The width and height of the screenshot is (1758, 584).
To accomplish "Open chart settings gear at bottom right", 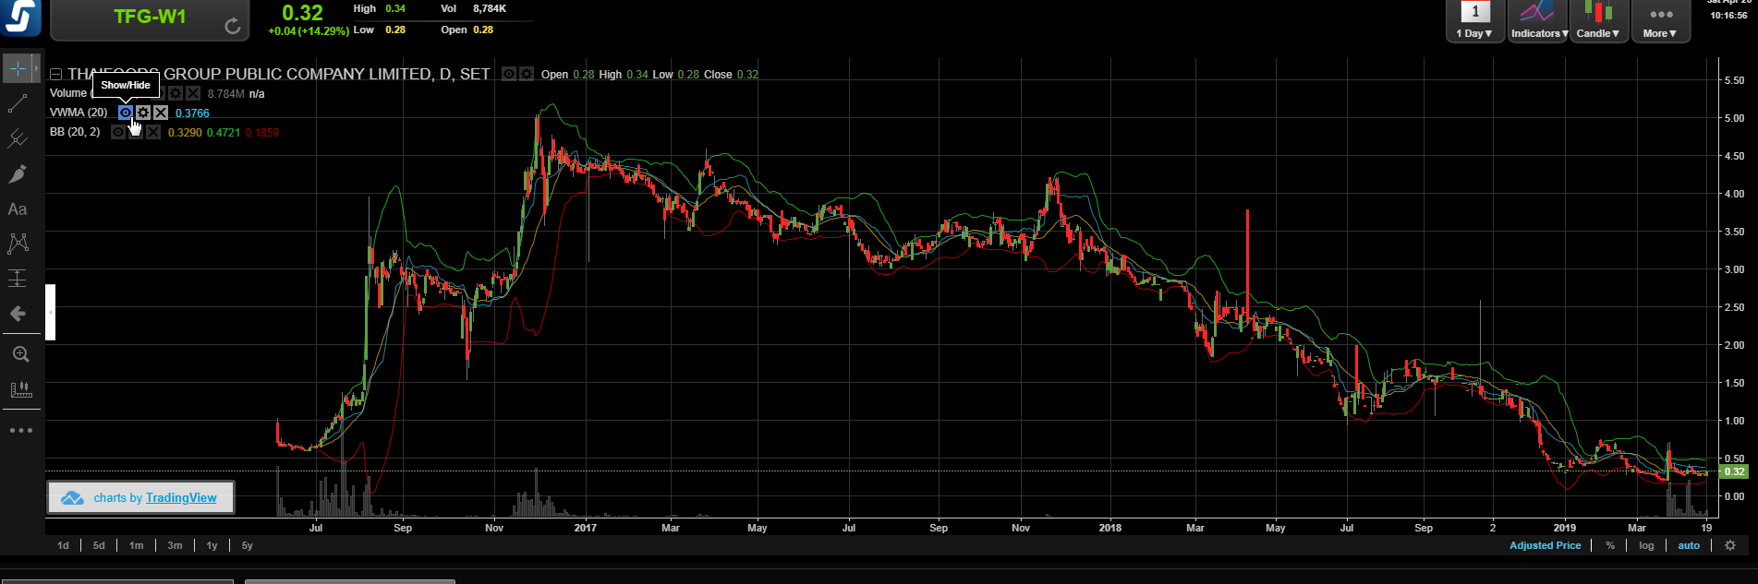I will tap(1730, 545).
